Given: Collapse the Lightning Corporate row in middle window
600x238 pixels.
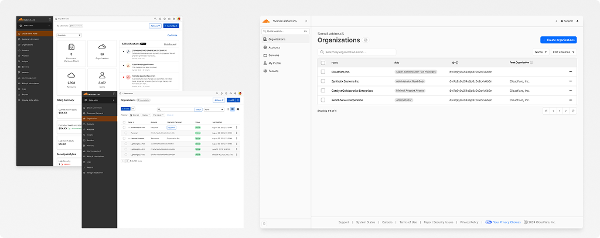Looking at the screenshot, I should point(129,138).
